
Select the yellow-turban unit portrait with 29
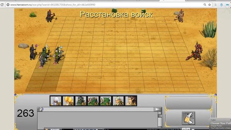(68, 101)
